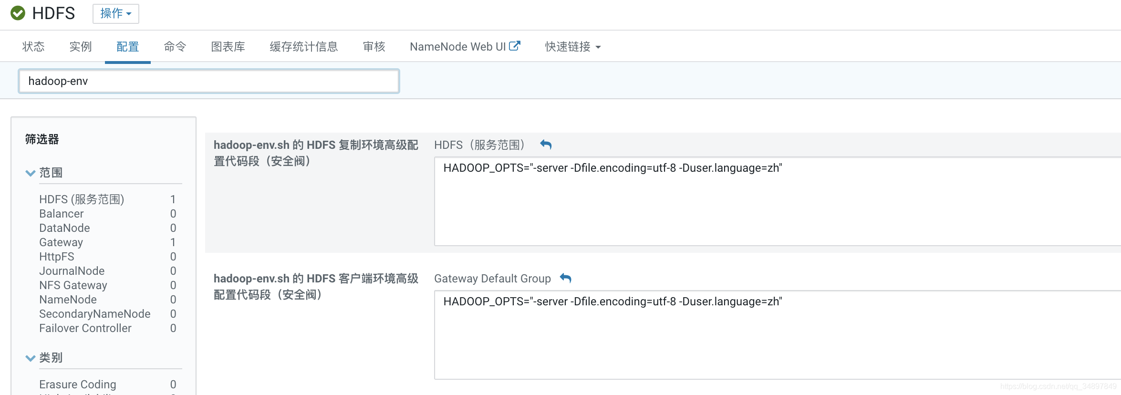Filter by Gateway scope
This screenshot has width=1121, height=395.
click(61, 242)
